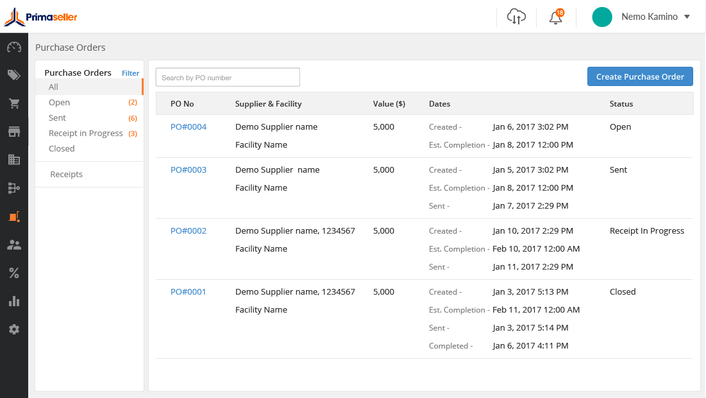The width and height of the screenshot is (706, 398).
Task: Open the settings gear icon in sidebar
Action: [14, 329]
